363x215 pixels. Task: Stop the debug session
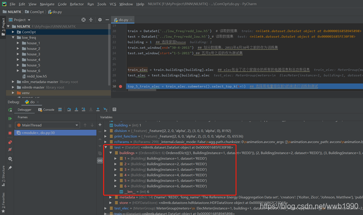click(10, 133)
